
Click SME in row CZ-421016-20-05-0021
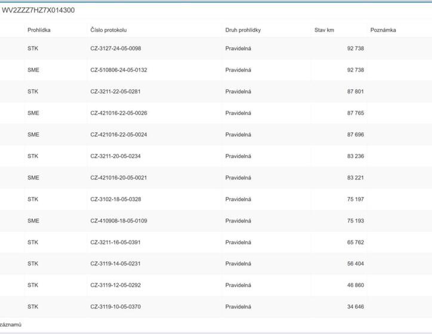pyautogui.click(x=33, y=178)
